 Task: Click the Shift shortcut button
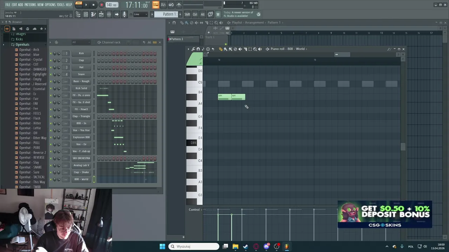[x=187, y=14]
